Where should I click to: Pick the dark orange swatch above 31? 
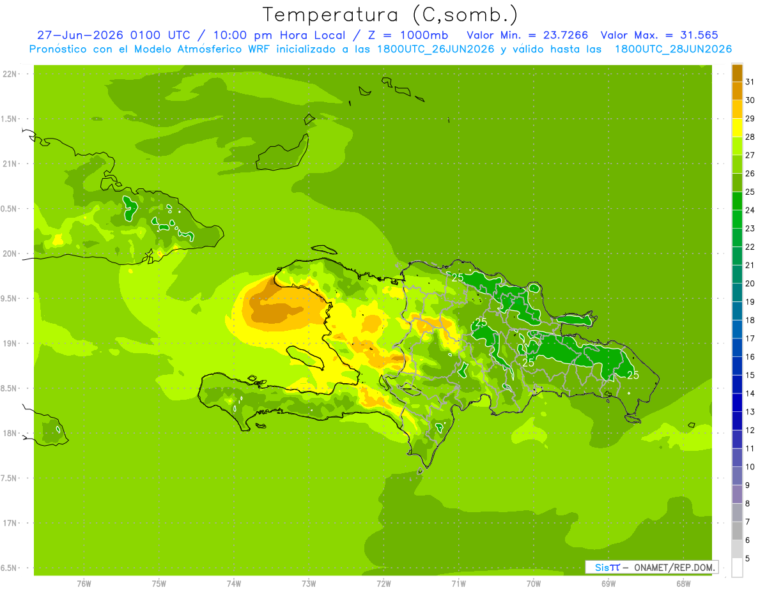[x=737, y=72]
